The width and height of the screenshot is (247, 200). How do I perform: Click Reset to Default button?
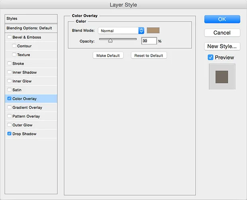(149, 55)
